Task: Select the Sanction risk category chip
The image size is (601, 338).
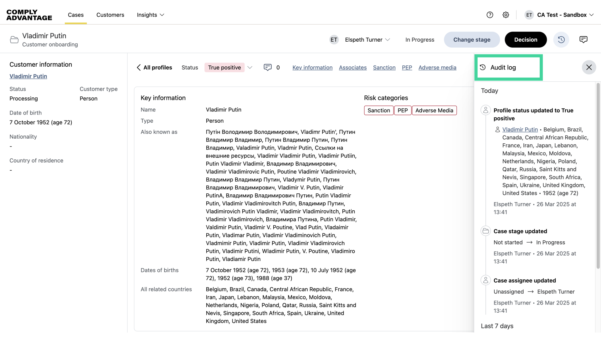Action: (379, 110)
